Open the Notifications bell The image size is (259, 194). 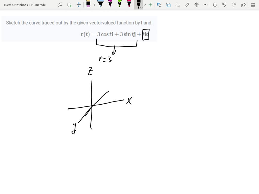tap(215, 5)
